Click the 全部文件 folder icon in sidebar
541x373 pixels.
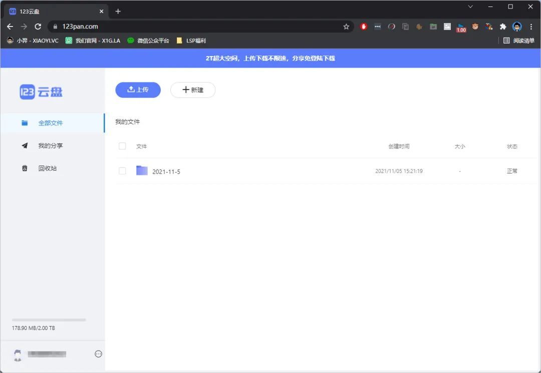(x=25, y=122)
